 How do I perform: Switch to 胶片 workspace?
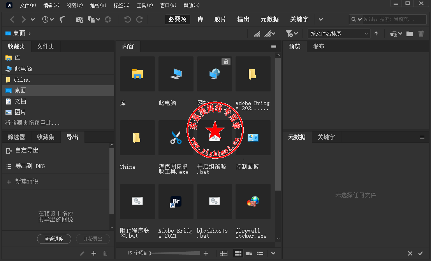coord(220,19)
